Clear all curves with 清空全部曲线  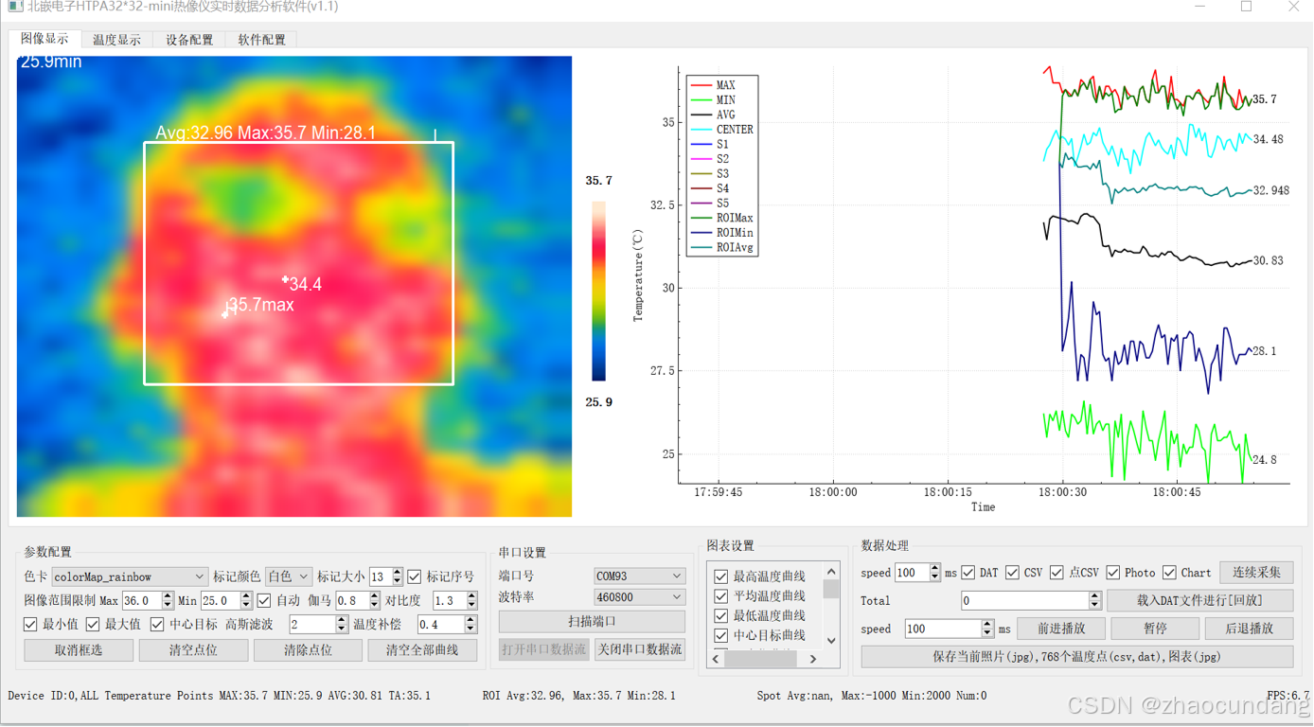[422, 650]
